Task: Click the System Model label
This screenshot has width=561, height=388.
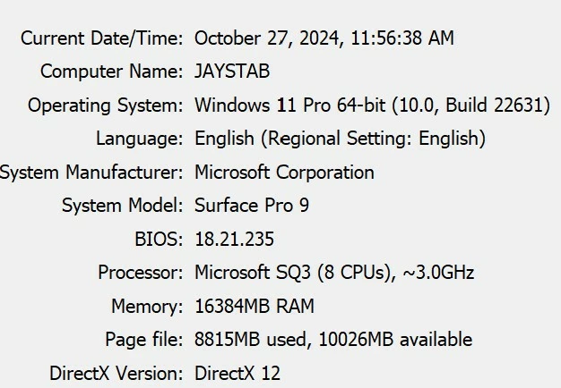Action: [x=123, y=206]
